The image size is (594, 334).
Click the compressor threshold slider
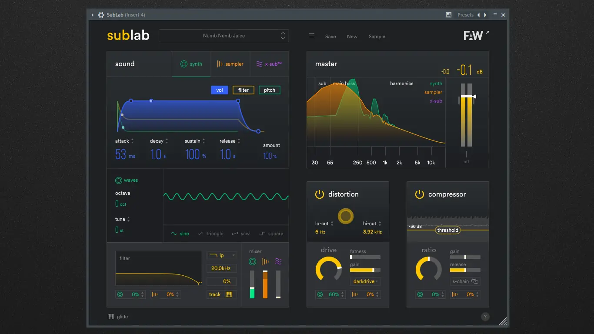447,230
